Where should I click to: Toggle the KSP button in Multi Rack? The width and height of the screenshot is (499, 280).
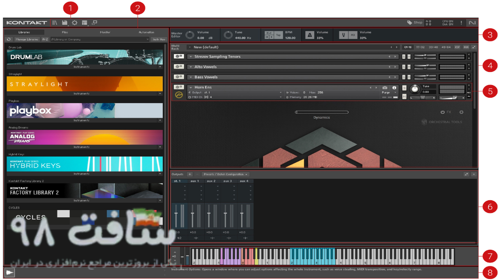pyautogui.click(x=457, y=47)
